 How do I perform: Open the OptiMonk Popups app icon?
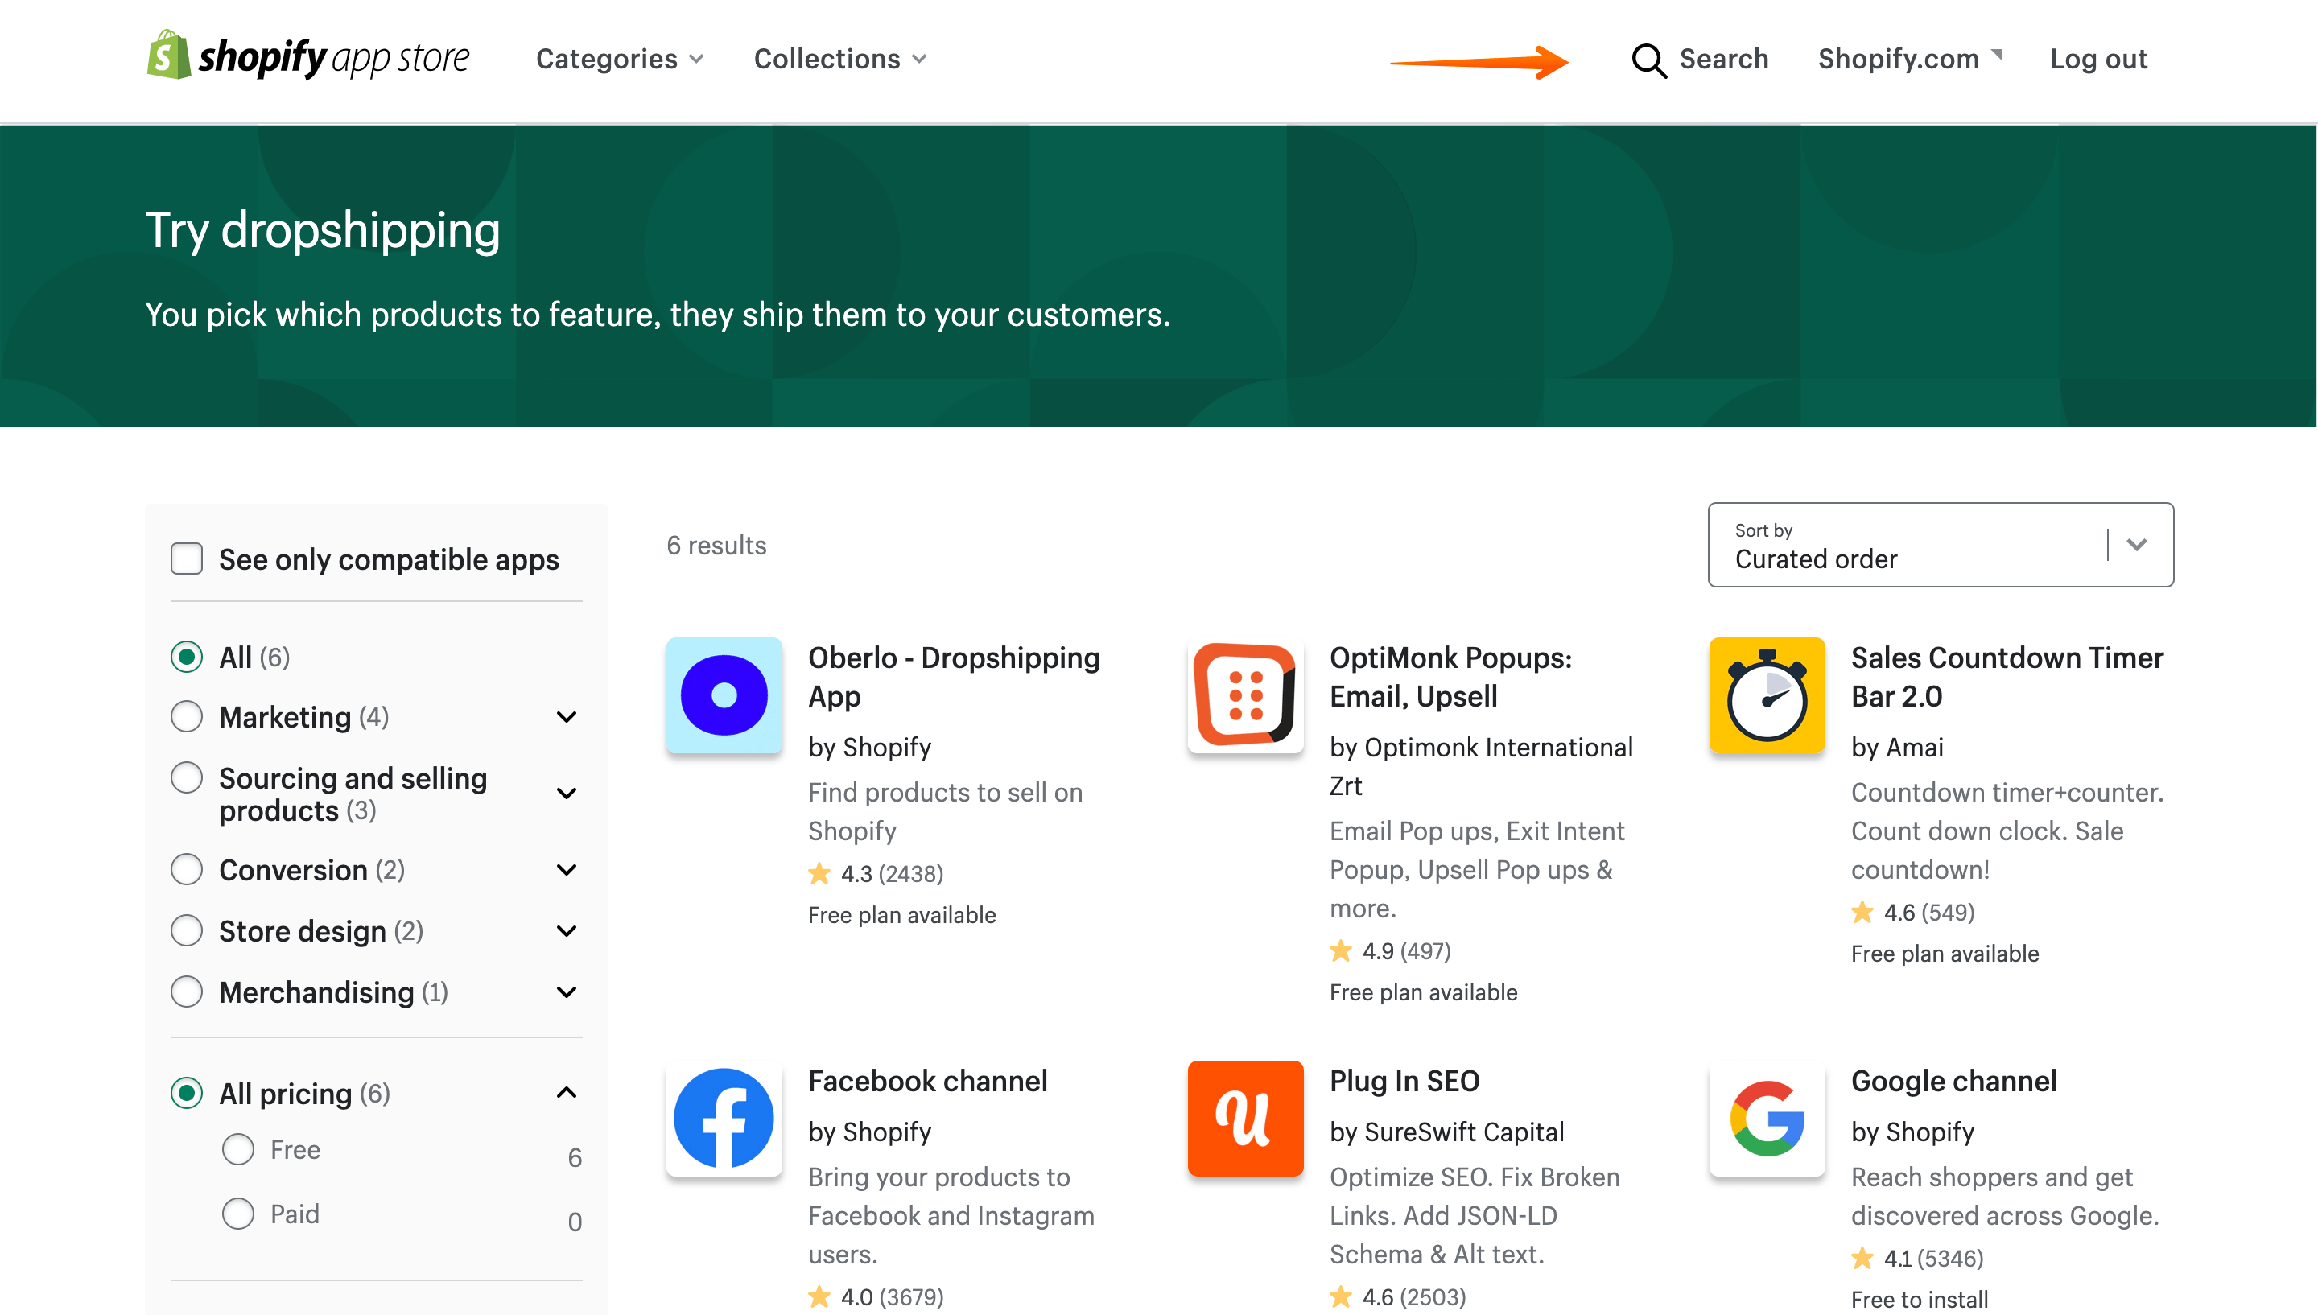pos(1245,695)
